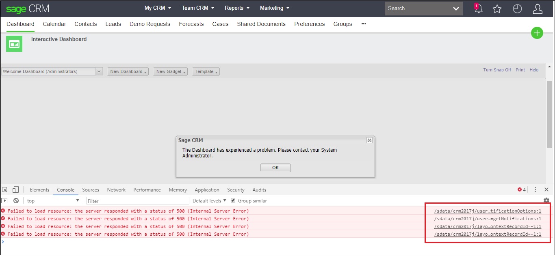Switch to DevTools Sources tab

91,189
